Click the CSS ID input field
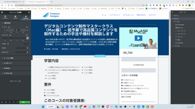 21,48
